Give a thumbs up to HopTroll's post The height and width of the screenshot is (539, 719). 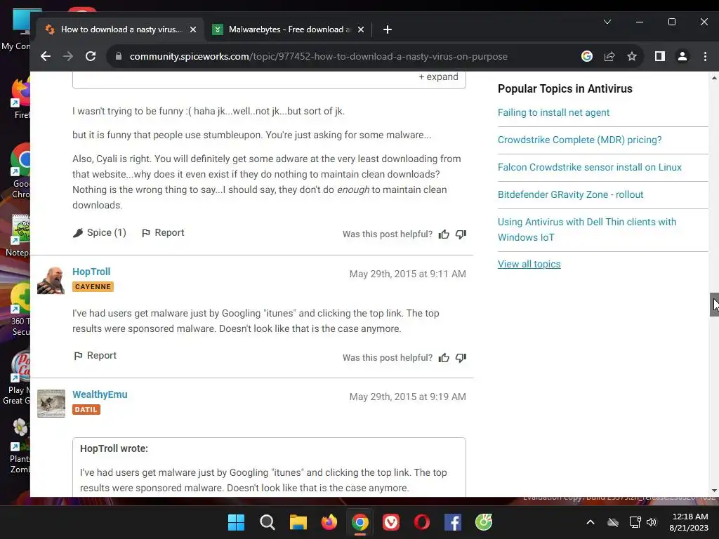tap(444, 357)
